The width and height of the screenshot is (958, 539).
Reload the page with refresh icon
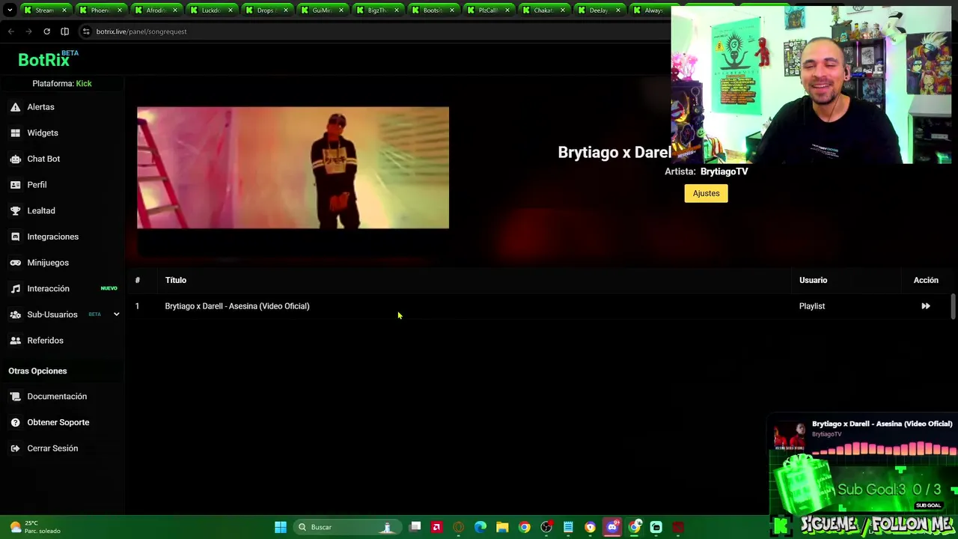pos(46,31)
